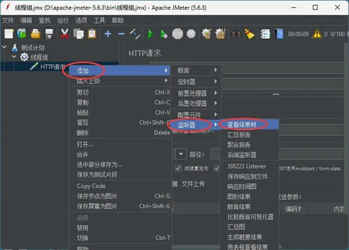Image resolution: width=349 pixels, height=250 pixels.
Task: Click the Toggle enable/disable icon
Action: pos(135,34)
